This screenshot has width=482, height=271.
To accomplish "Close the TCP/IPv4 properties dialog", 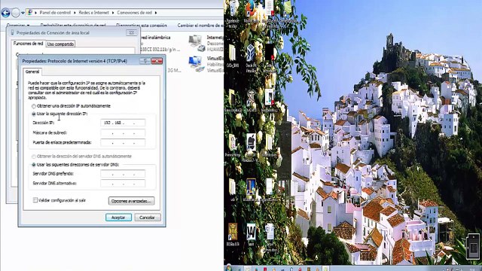I will [x=157, y=61].
